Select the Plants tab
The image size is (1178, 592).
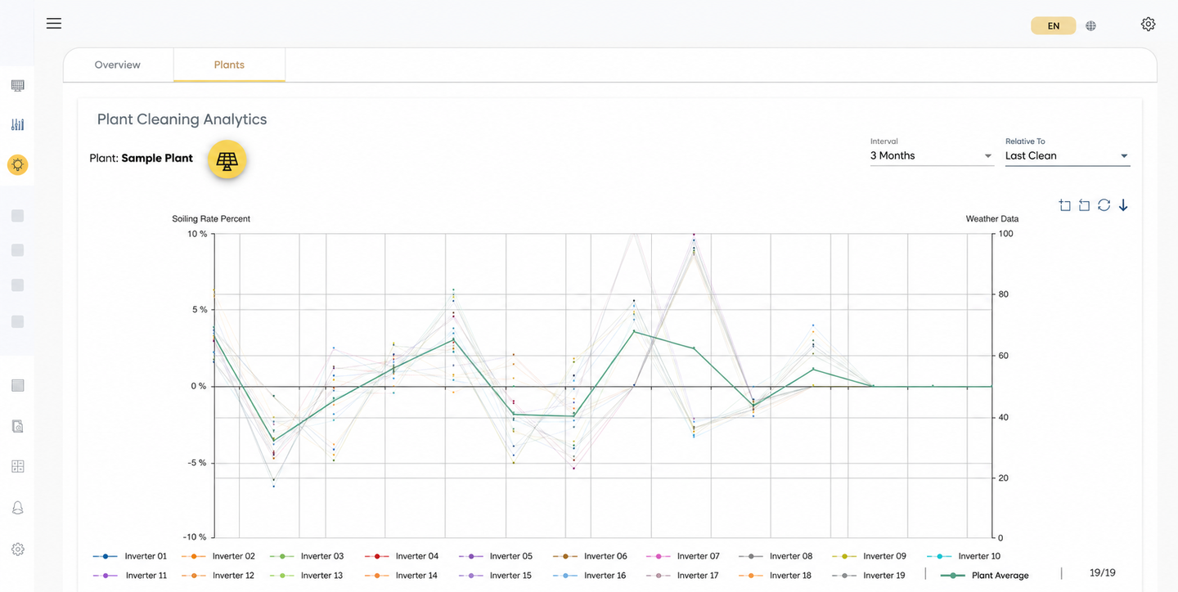click(229, 65)
